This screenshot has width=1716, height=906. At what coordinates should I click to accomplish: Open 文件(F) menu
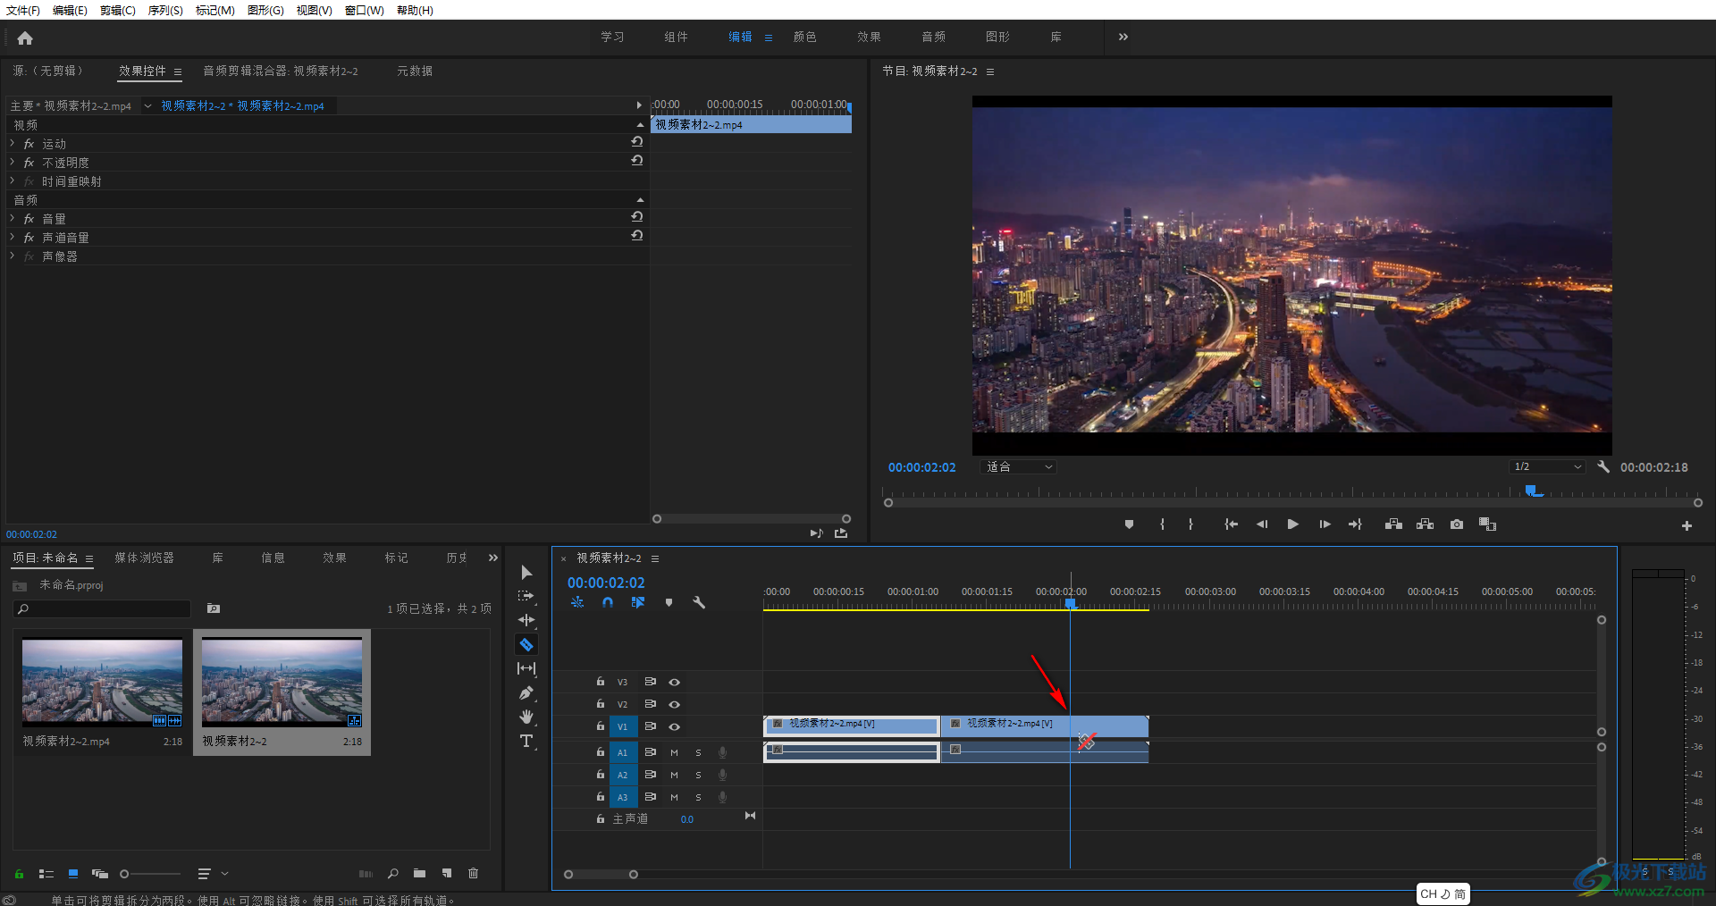23,10
